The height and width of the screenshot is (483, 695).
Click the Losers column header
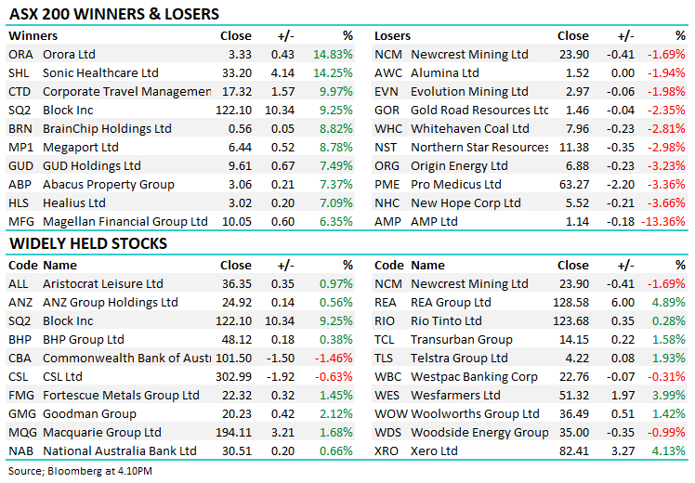click(x=392, y=36)
